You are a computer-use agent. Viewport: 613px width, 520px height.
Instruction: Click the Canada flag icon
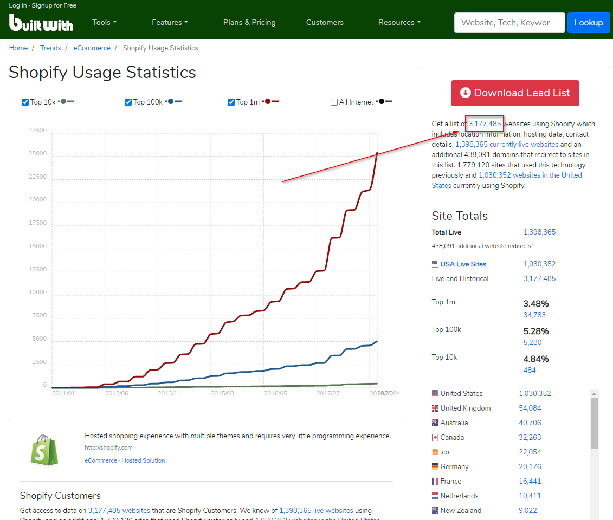pos(435,437)
